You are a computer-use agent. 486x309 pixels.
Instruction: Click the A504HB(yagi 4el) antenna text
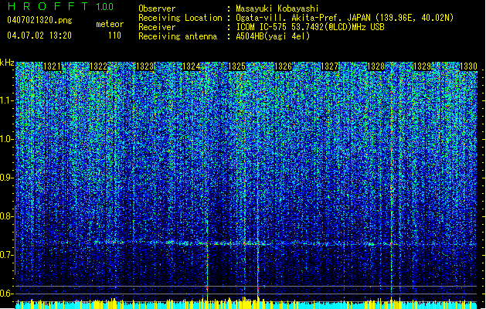(x=273, y=36)
